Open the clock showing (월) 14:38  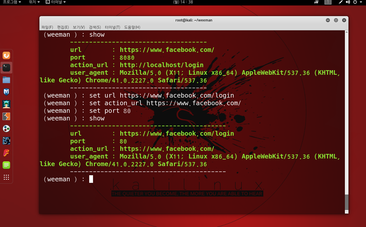click(183, 2)
